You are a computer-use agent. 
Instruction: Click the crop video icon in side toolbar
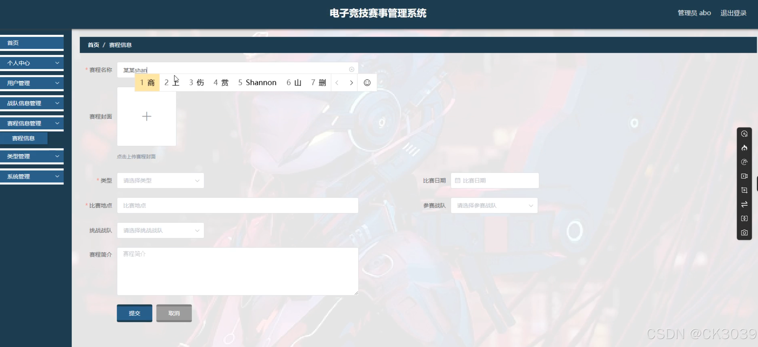(744, 190)
